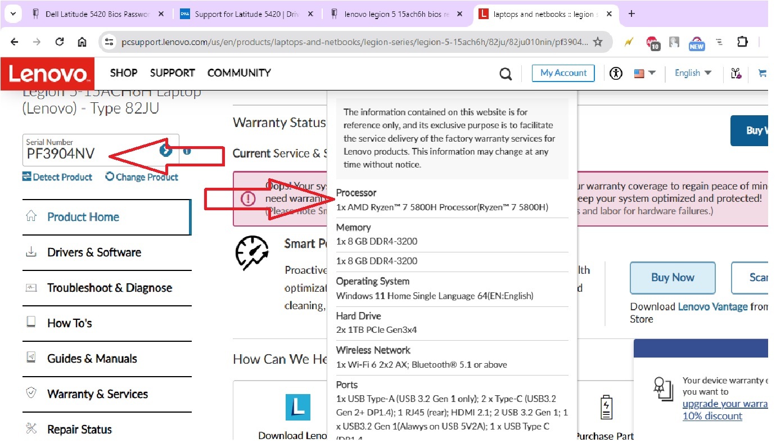Select Product Home in the sidebar
This screenshot has height=443, width=776.
pos(107,217)
